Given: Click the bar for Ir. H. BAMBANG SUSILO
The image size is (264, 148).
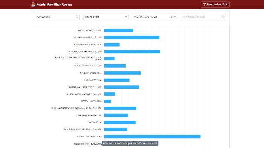Looking at the screenshot, I should (x=115, y=66).
